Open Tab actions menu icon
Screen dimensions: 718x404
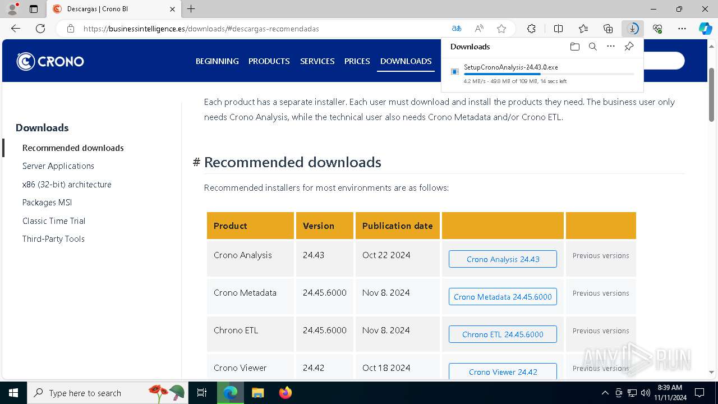pos(34,9)
